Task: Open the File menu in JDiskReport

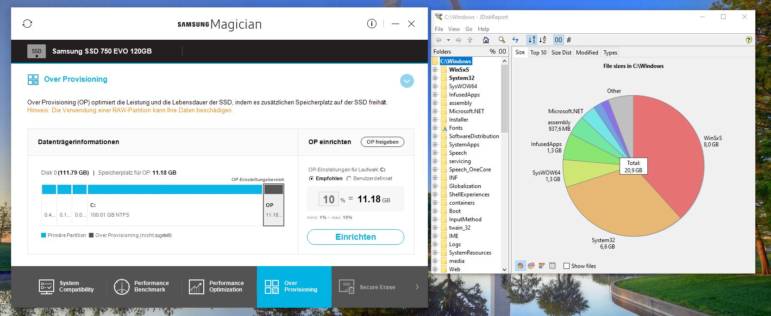Action: coord(439,29)
